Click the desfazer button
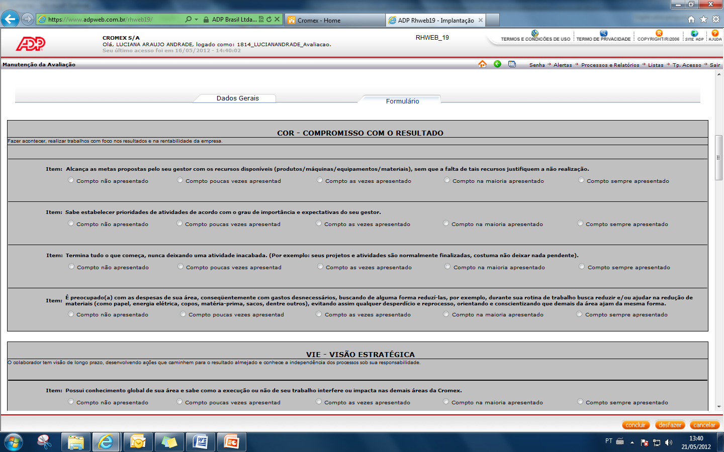 (670, 425)
